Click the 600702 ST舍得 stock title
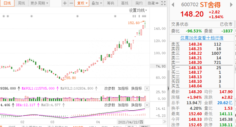This screenshot has height=127, width=236. click(x=201, y=5)
